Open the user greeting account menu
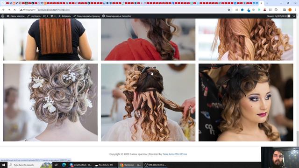Screen dimensions: 299x168 [278, 16]
